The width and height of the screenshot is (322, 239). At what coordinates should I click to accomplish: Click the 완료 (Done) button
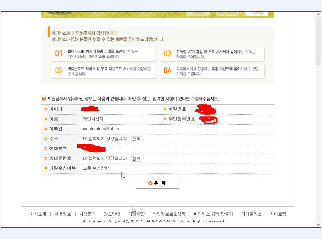tap(157, 183)
